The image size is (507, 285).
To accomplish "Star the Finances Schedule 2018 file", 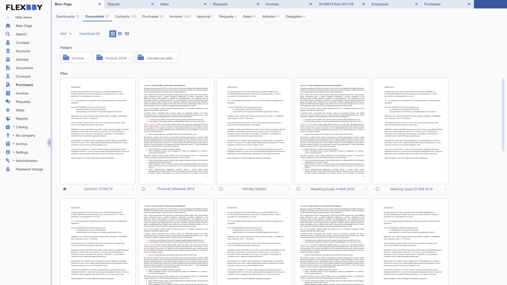I will [143, 189].
